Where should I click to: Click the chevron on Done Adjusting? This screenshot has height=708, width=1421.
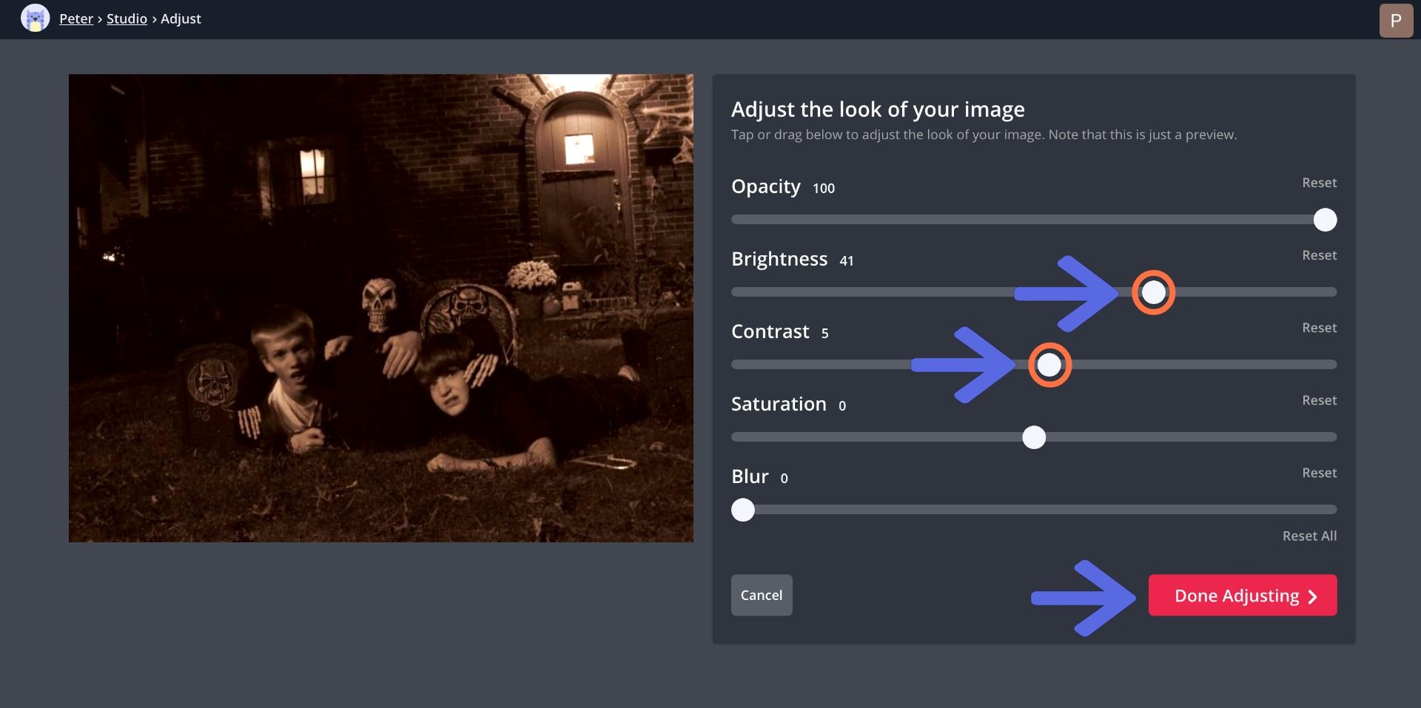point(1313,596)
